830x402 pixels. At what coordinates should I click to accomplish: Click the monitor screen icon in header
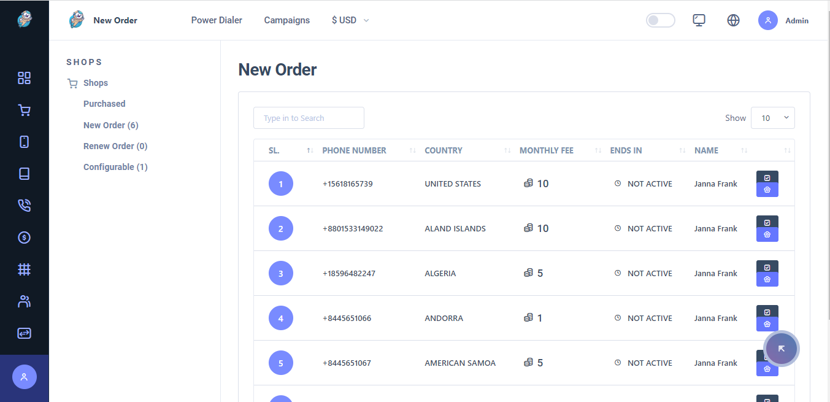coord(699,20)
